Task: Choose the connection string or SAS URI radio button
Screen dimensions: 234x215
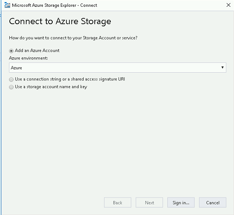Action: 11,79
